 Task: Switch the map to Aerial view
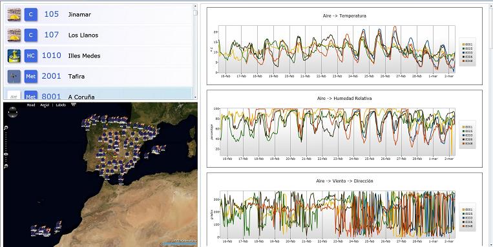pos(45,105)
